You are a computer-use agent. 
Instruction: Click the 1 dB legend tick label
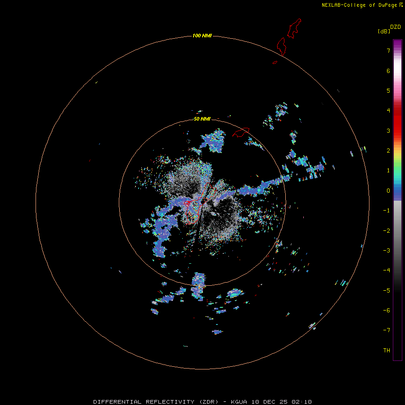388,171
